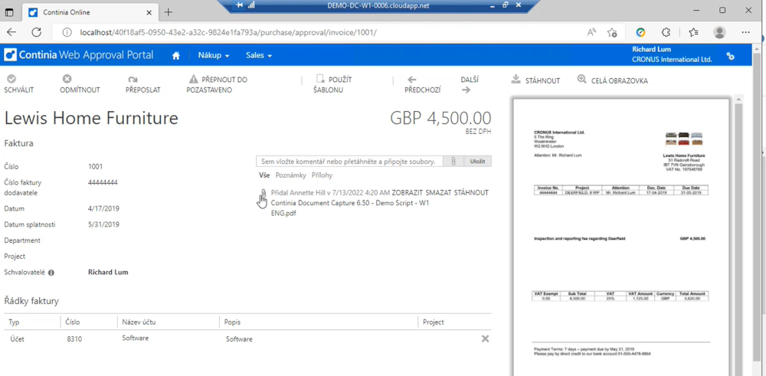The height and width of the screenshot is (376, 766).
Task: Switch to the Přílohy tab
Action: tap(322, 175)
